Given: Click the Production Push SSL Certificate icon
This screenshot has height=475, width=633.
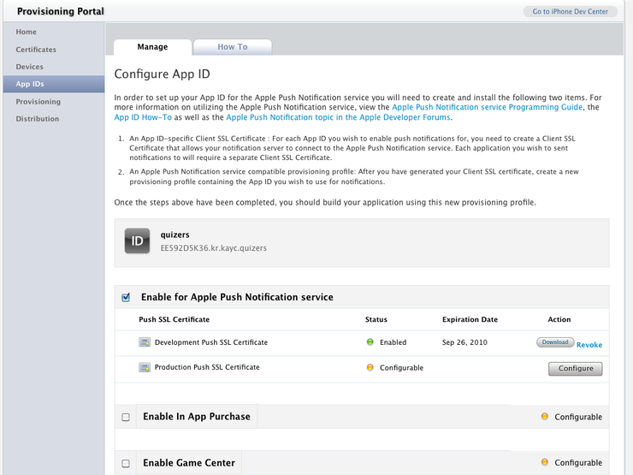Looking at the screenshot, I should (x=145, y=367).
